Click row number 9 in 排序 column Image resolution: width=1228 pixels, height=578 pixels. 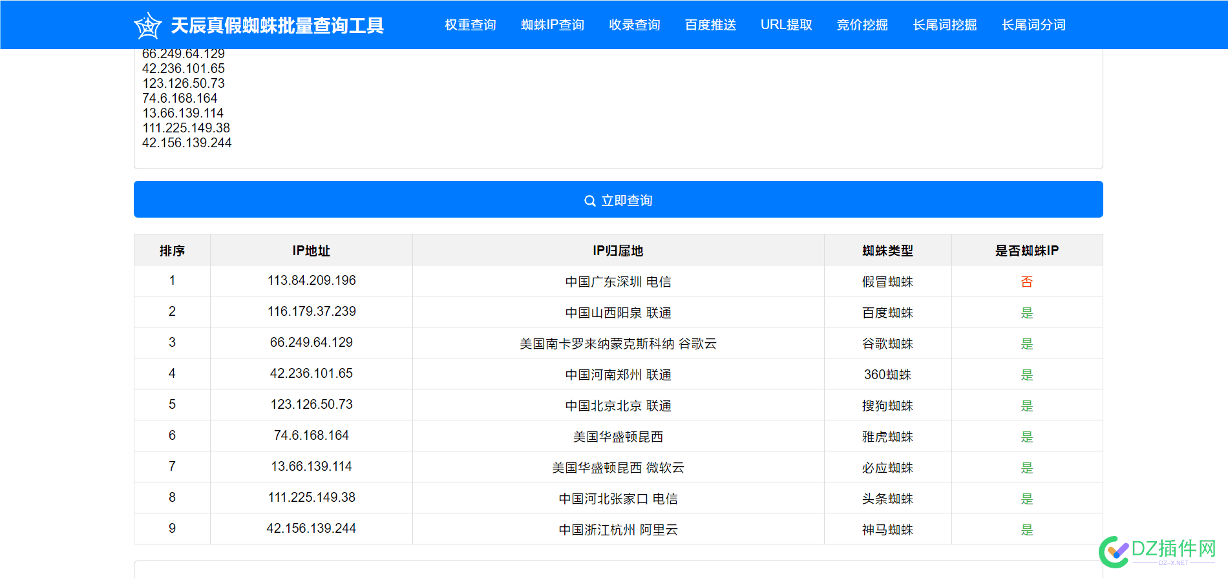[x=172, y=528]
